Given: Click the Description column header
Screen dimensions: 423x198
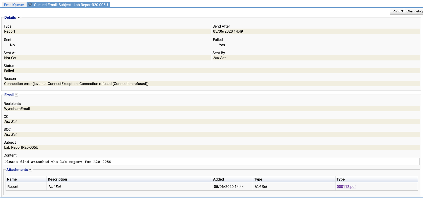Looking at the screenshot, I should pyautogui.click(x=129, y=179).
